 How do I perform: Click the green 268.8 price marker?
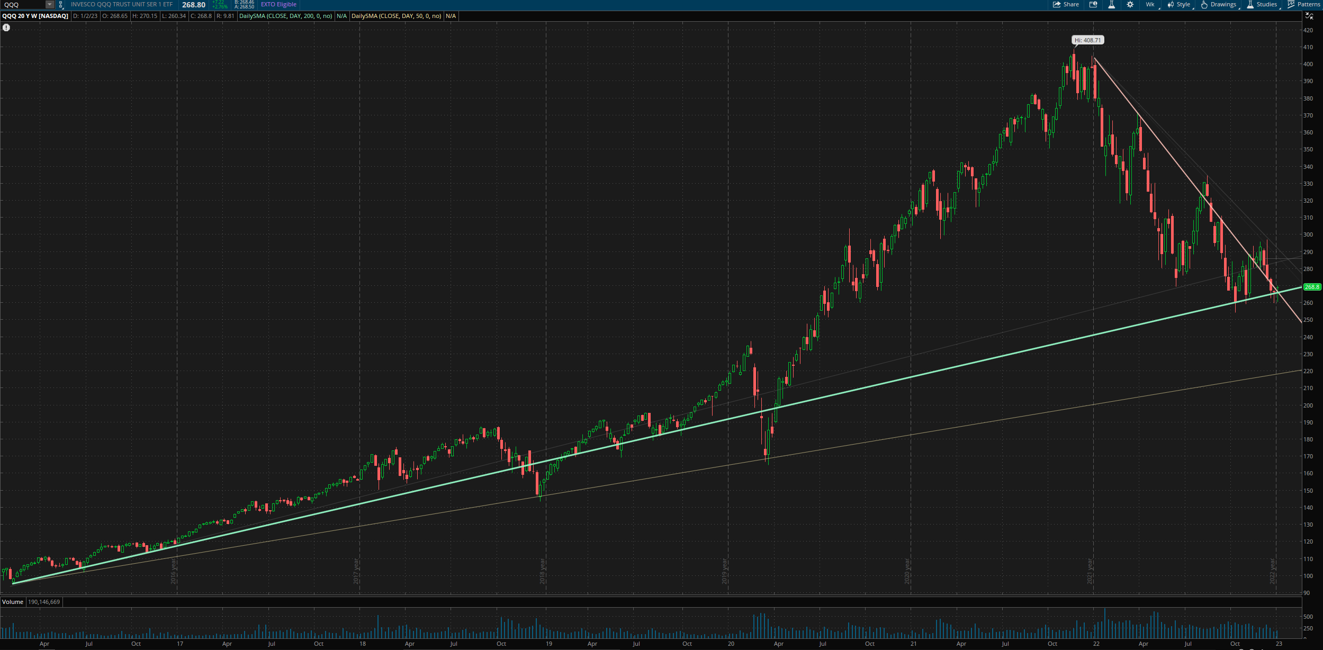click(x=1312, y=287)
